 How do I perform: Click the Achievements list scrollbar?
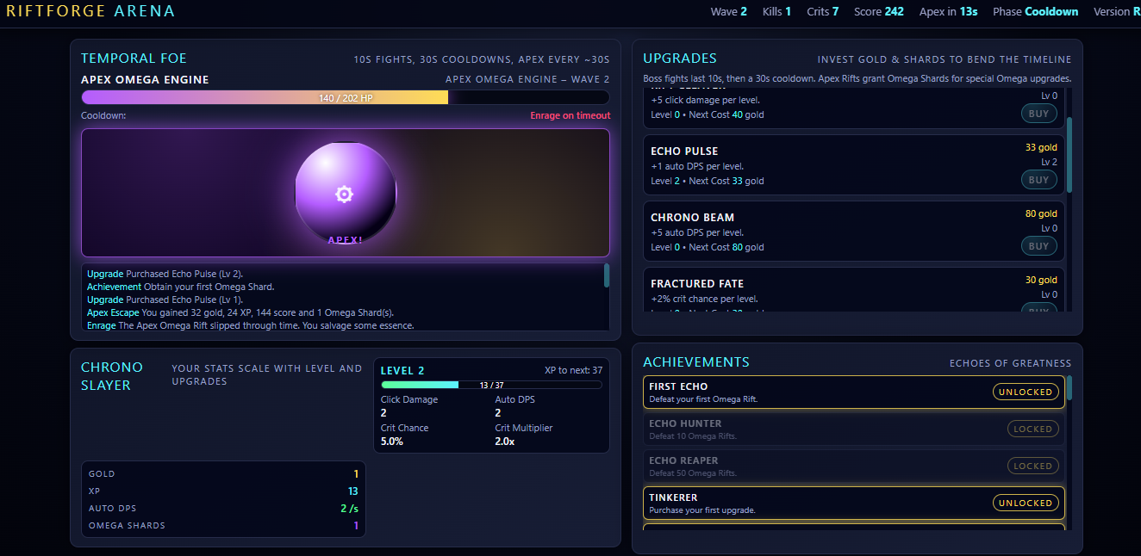1069,389
